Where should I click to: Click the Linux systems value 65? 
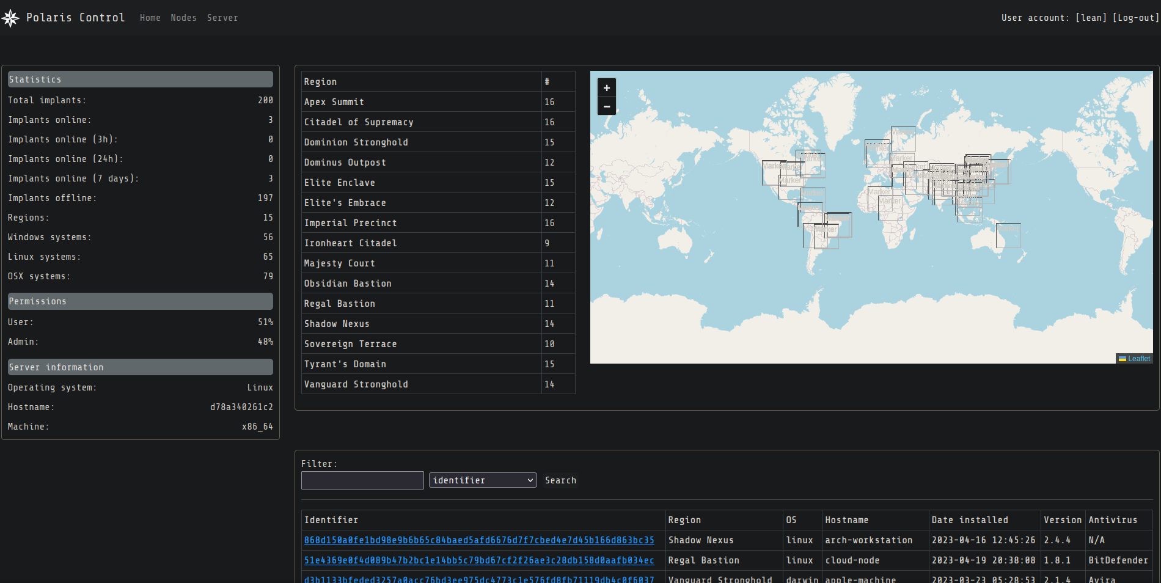pyautogui.click(x=268, y=257)
